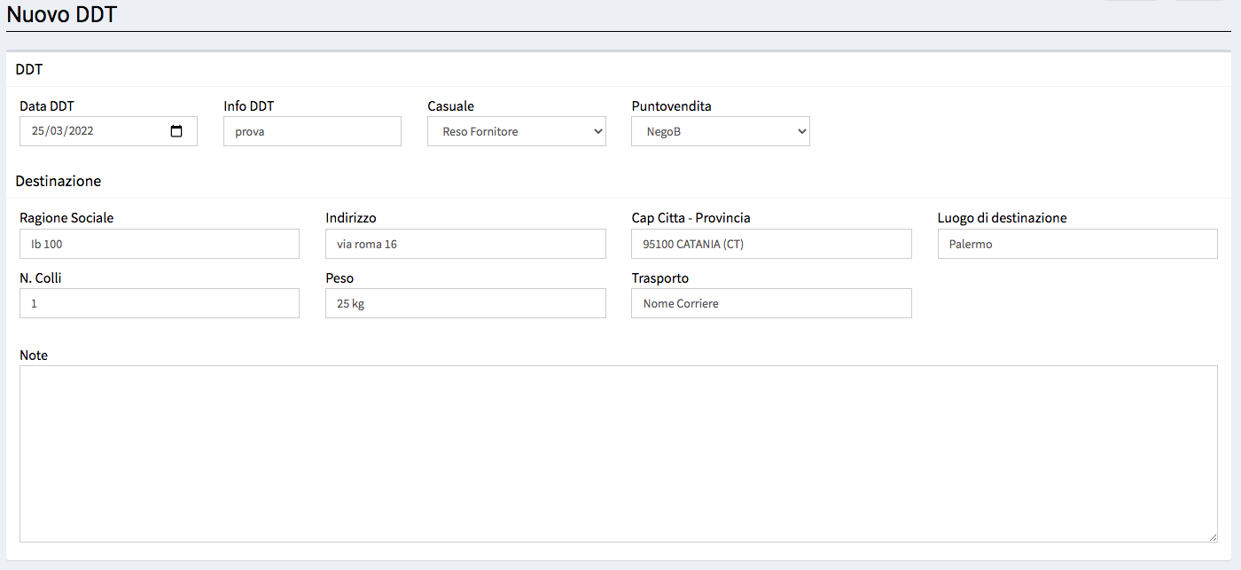Open the Casuale dropdown showing Reso Fornitore
1241x570 pixels.
[517, 131]
